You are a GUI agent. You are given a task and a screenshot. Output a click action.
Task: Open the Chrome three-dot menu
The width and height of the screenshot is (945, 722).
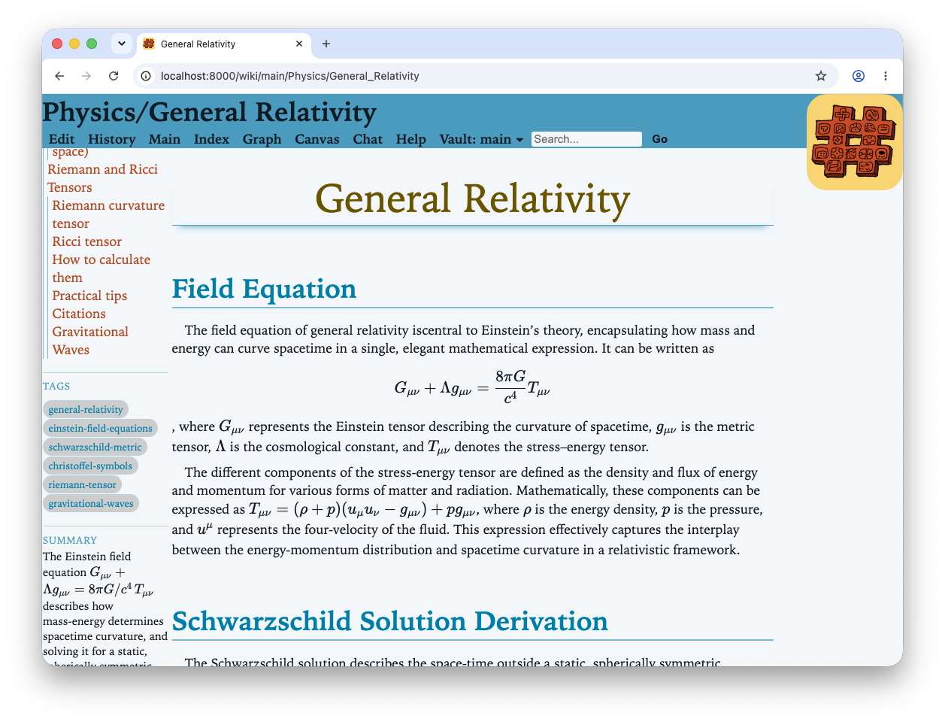point(886,76)
